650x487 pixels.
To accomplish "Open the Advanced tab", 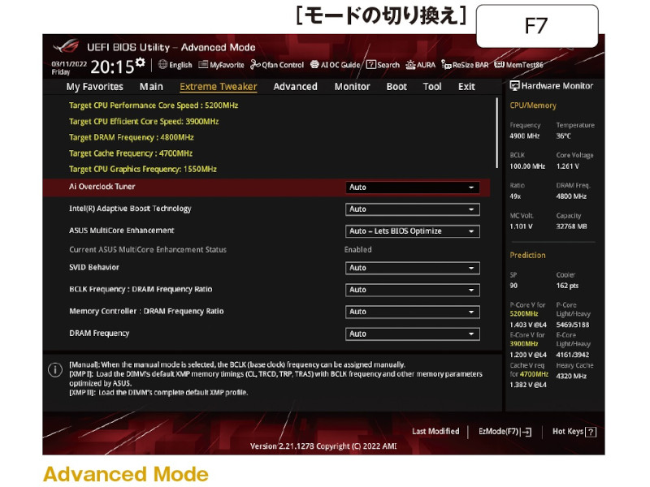I will (295, 87).
